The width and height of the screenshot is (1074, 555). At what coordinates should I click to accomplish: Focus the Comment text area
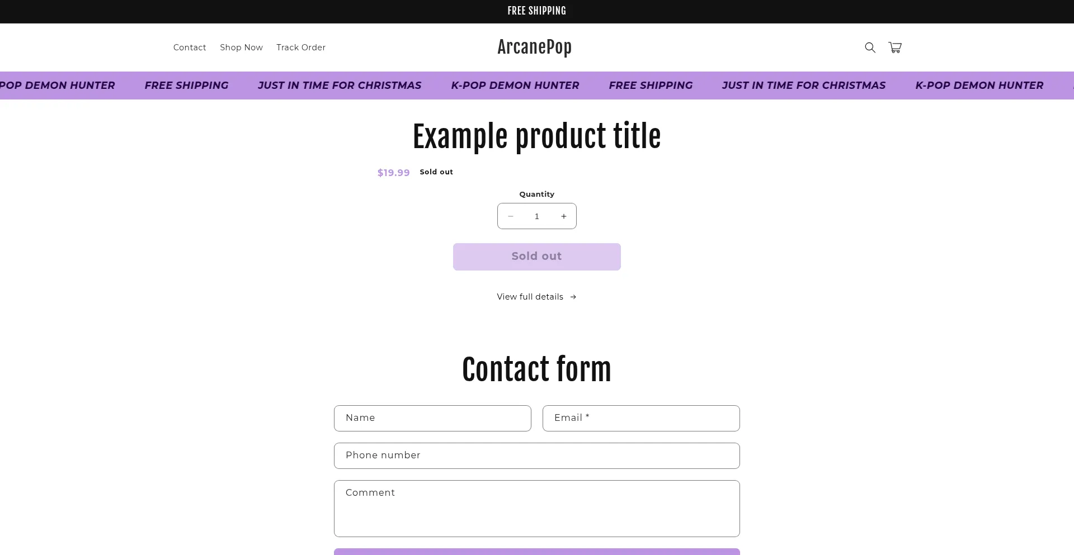tap(536, 509)
